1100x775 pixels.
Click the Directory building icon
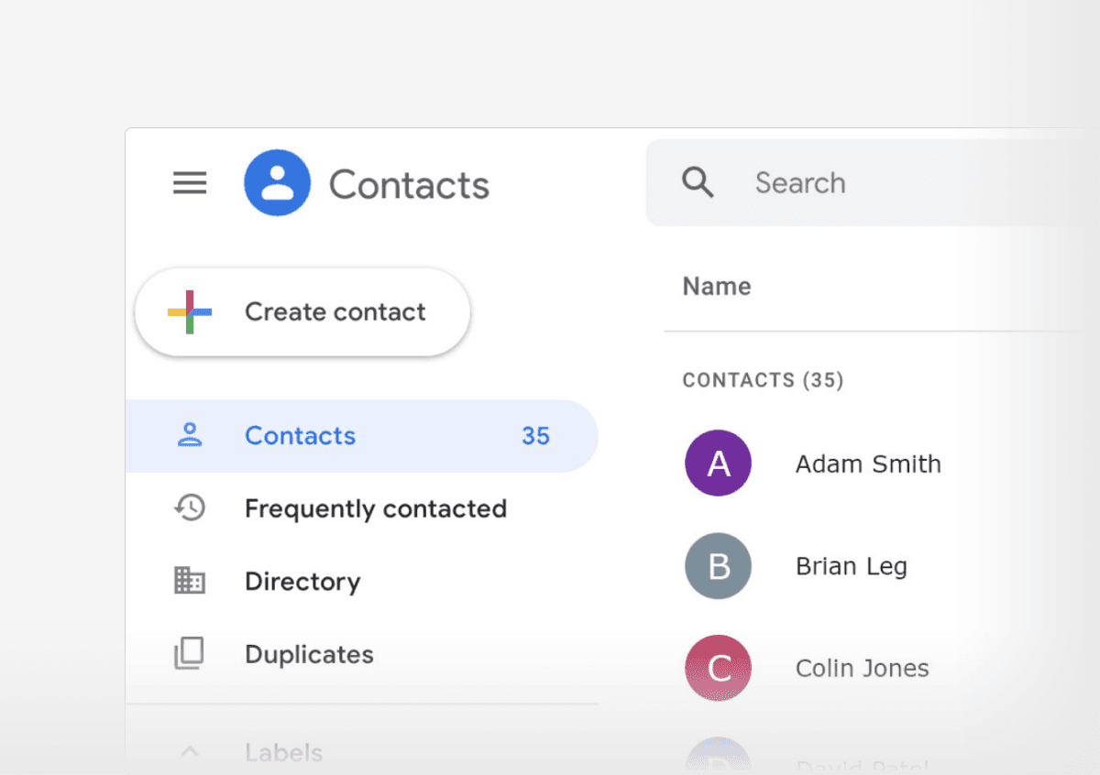pyautogui.click(x=190, y=581)
